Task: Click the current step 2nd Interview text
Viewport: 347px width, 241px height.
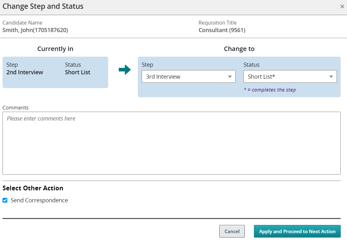Action: tap(25, 72)
